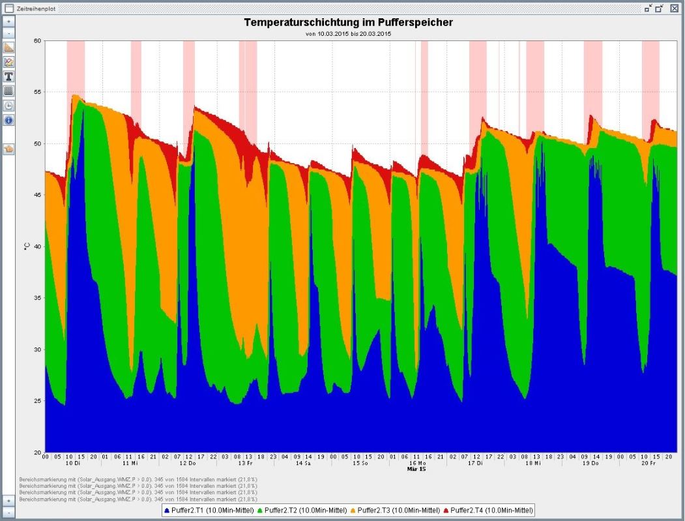Viewport: 685px width, 521px height.
Task: Click the first Bereichsmarkierung annotation line
Action: pos(138,479)
